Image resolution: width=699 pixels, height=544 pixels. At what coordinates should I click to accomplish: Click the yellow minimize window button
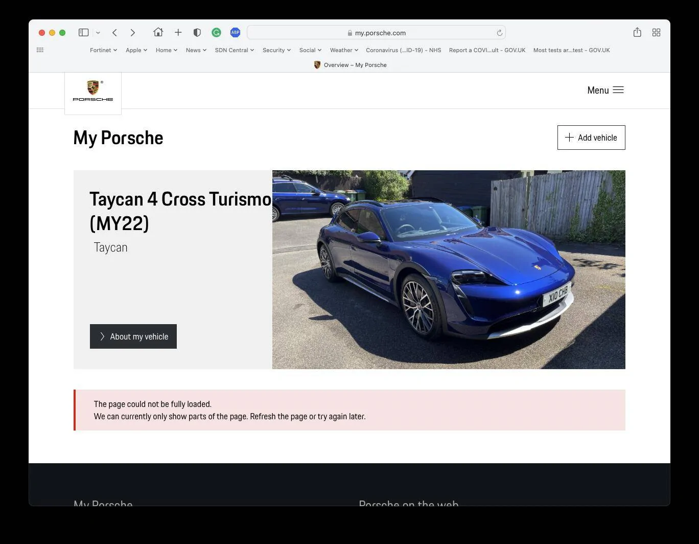(52, 33)
